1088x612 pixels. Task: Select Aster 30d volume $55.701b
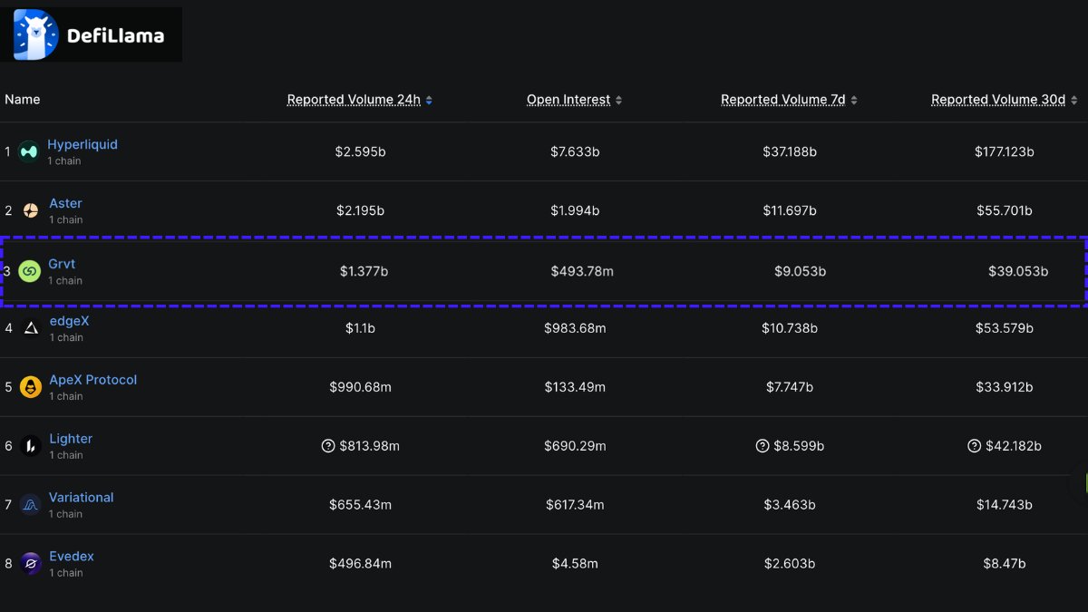click(x=1004, y=210)
